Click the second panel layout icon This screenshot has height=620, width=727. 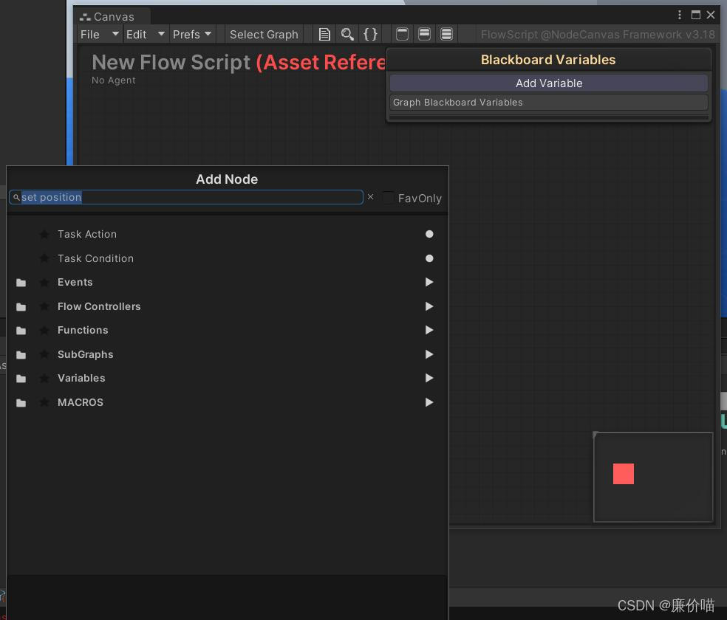(424, 34)
